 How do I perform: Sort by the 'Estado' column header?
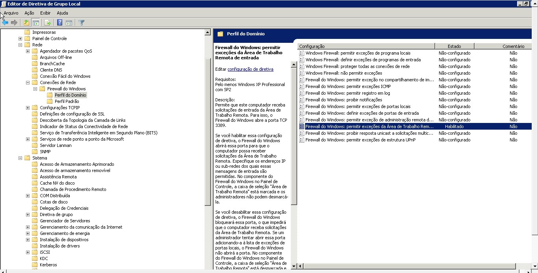[x=454, y=46]
